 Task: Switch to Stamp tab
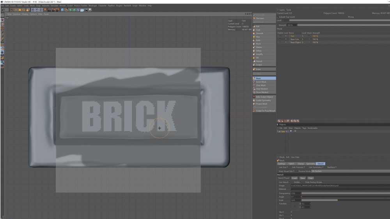[301, 164]
